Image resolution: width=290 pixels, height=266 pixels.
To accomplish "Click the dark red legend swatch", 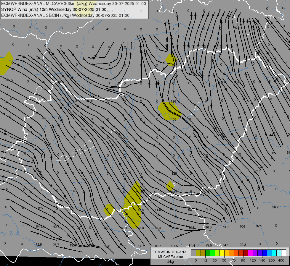I will pyautogui.click(x=246, y=253).
